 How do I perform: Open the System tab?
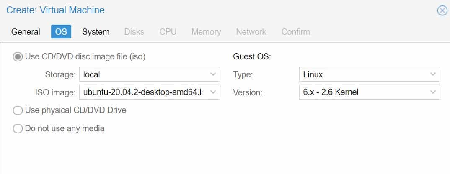click(x=96, y=31)
